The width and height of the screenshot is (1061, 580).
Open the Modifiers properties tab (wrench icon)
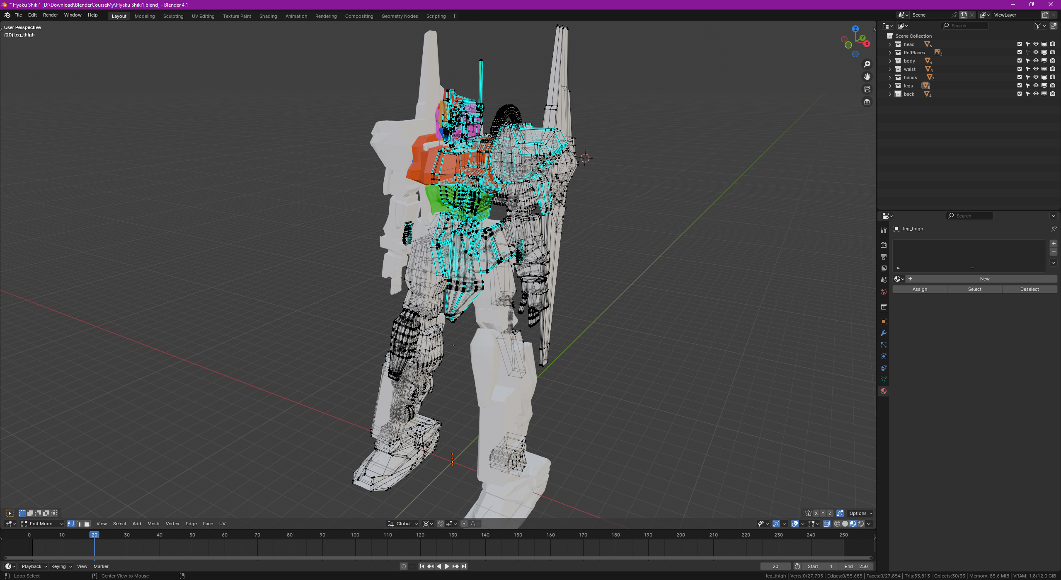[x=883, y=333]
